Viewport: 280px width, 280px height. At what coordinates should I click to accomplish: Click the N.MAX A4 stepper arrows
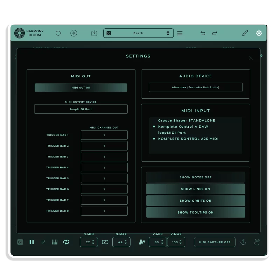click(126, 242)
